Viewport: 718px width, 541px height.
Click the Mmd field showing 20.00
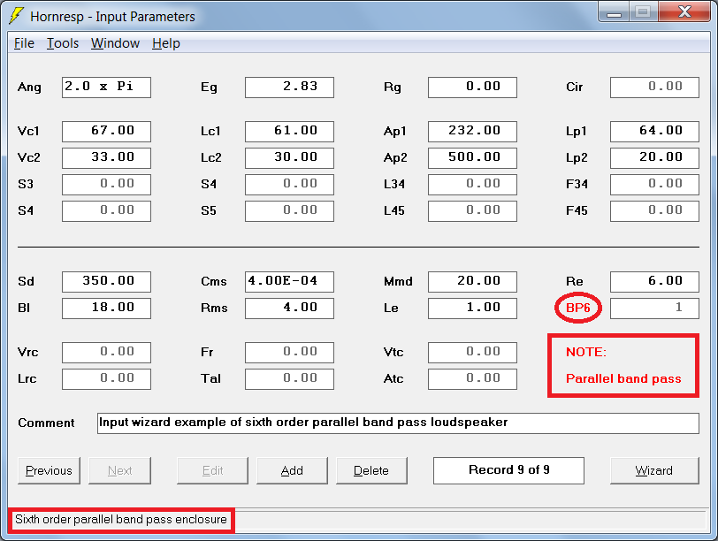(472, 281)
